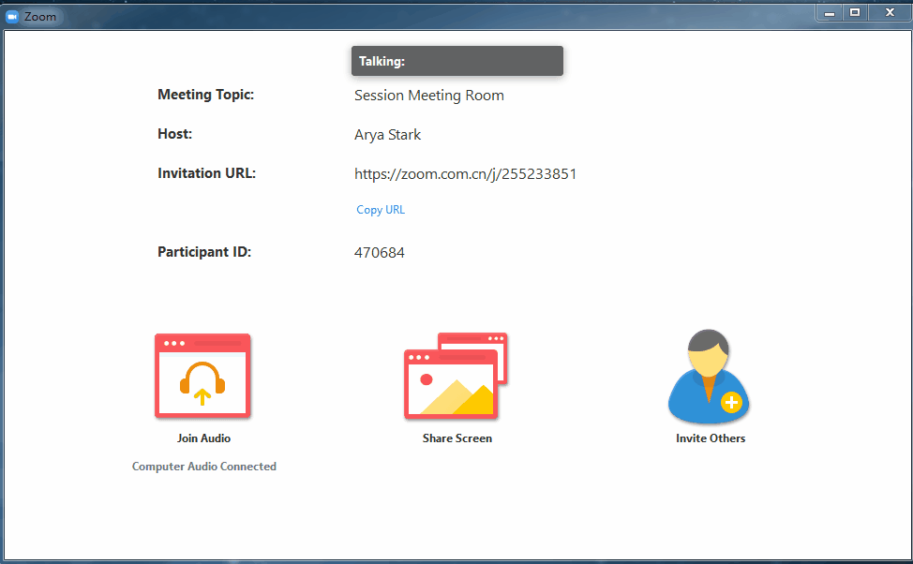This screenshot has width=913, height=564.
Task: Click the host name Arya Stark
Action: tap(387, 135)
